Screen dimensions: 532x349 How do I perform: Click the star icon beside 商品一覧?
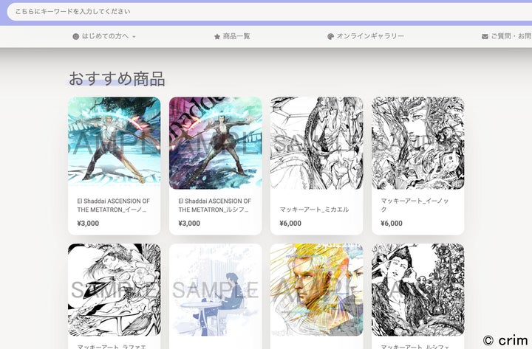[x=217, y=36]
